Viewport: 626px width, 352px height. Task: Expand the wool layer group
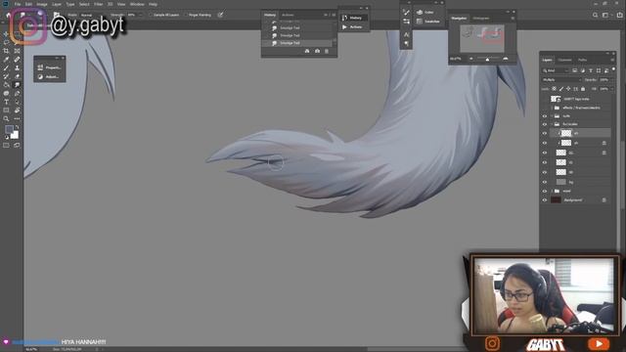[x=552, y=192]
